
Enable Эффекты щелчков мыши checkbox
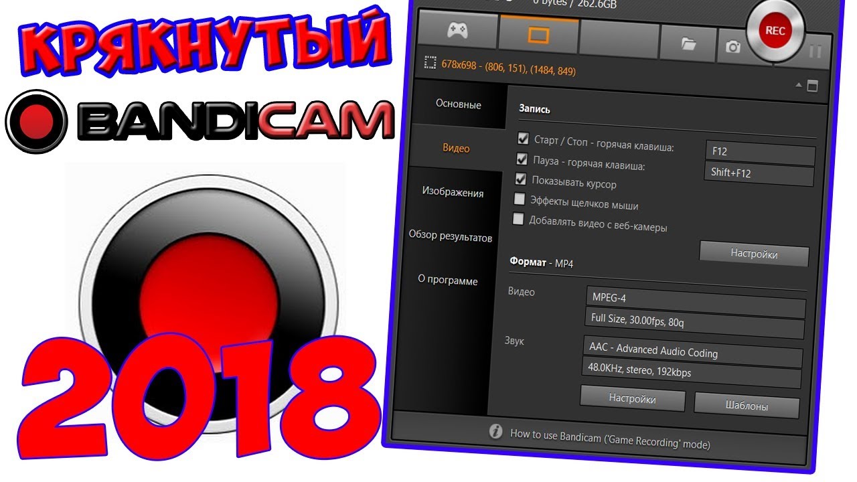click(519, 199)
